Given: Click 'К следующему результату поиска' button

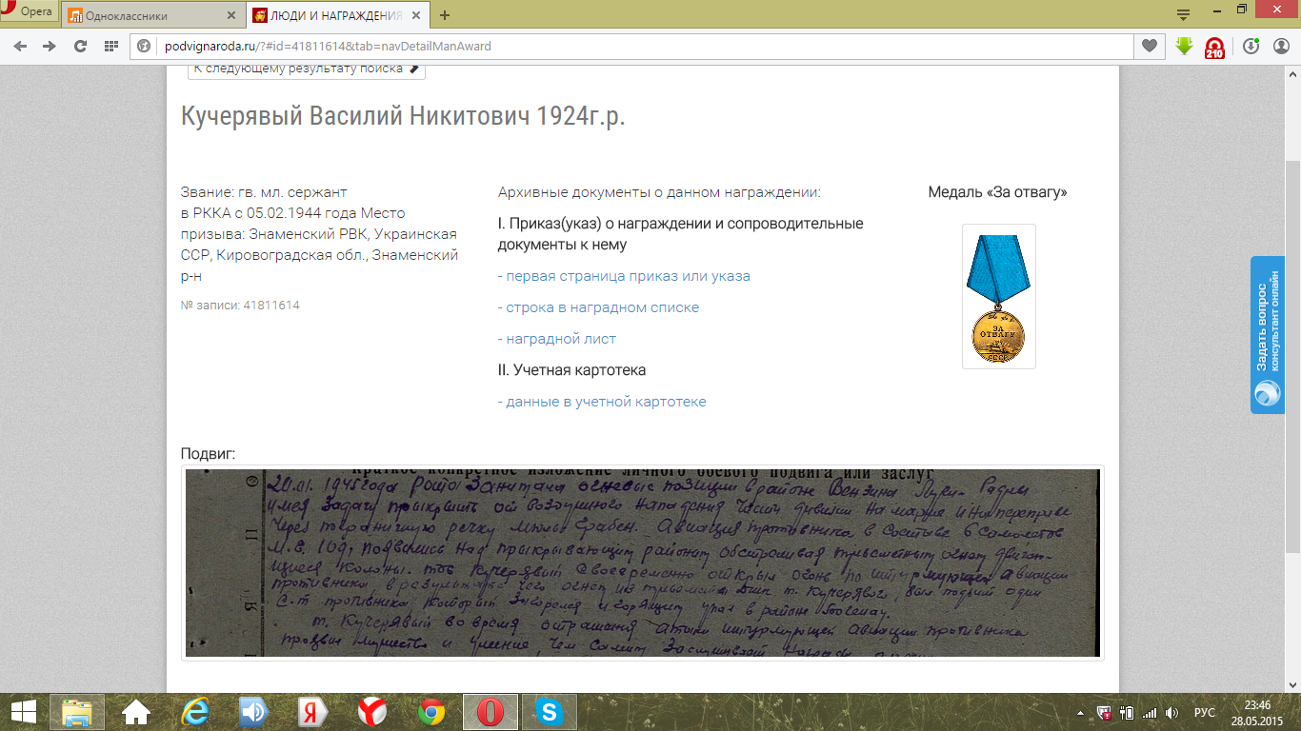Looking at the screenshot, I should coord(306,69).
